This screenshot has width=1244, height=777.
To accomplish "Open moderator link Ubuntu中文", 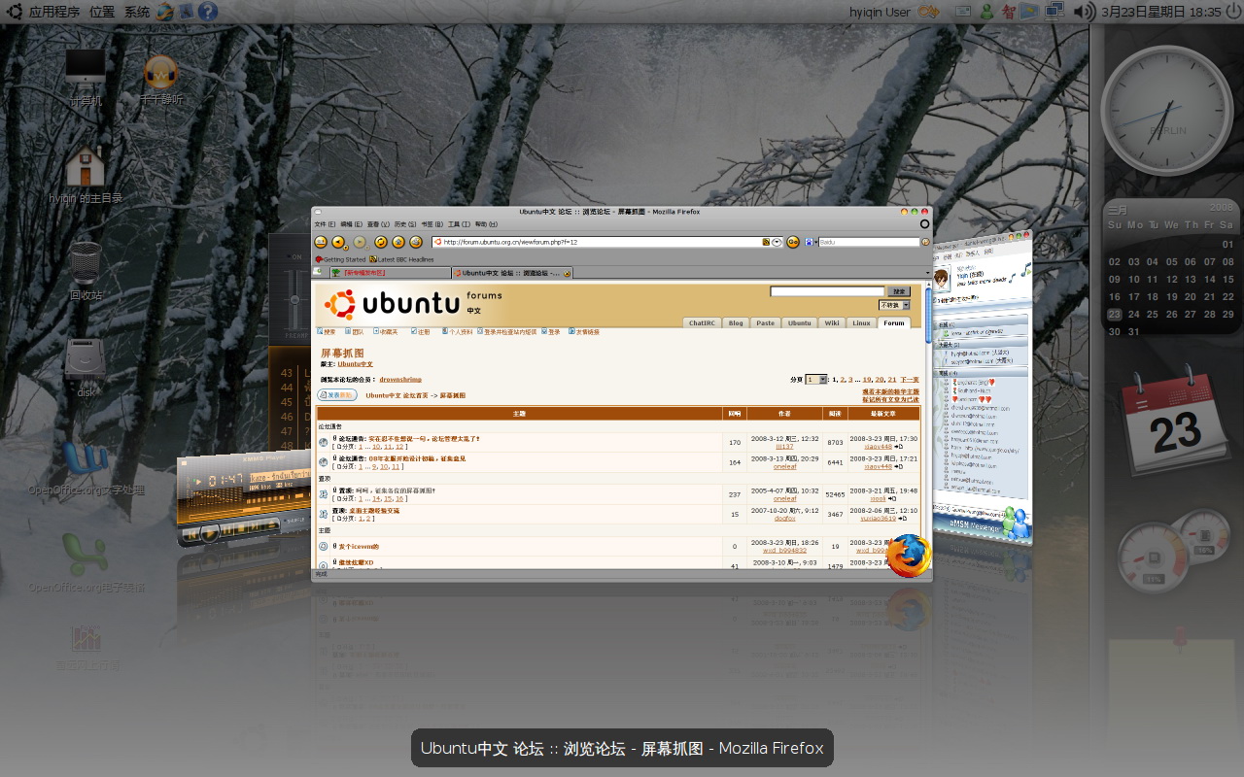I will [x=355, y=364].
